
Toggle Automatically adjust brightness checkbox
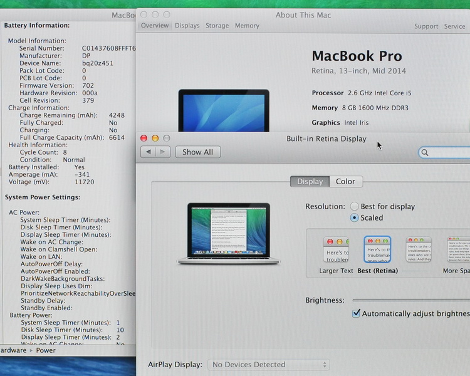[356, 313]
